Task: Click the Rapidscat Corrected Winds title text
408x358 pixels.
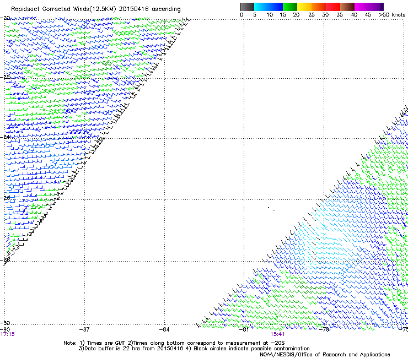Action: tap(96, 9)
